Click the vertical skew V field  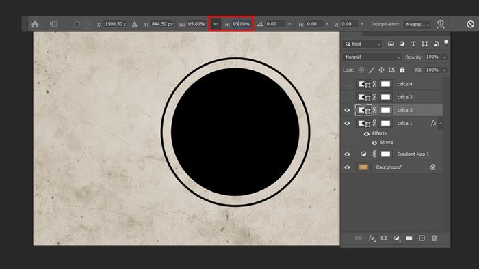[349, 24]
